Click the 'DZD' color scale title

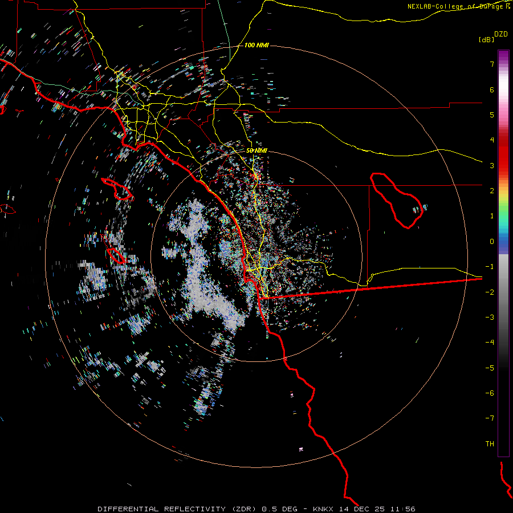tap(501, 34)
